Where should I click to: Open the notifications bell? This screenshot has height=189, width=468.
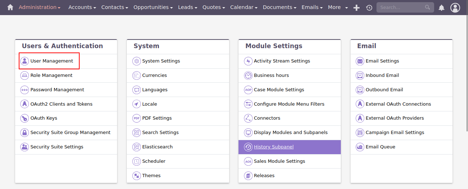tap(441, 8)
